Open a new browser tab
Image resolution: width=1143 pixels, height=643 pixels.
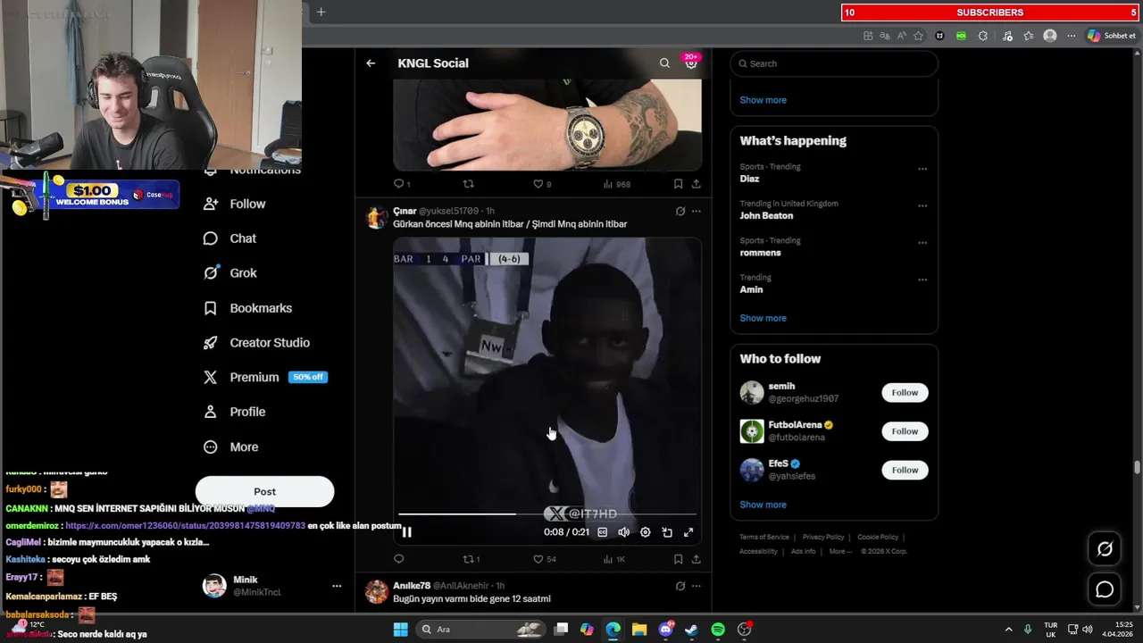point(321,12)
